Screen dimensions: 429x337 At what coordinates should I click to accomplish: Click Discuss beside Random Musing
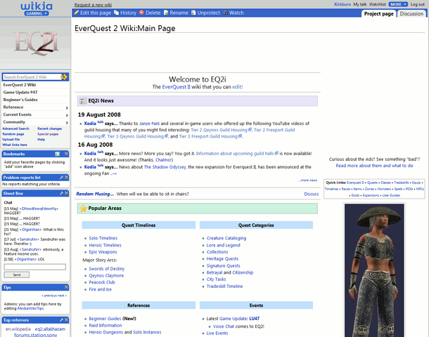(312, 194)
